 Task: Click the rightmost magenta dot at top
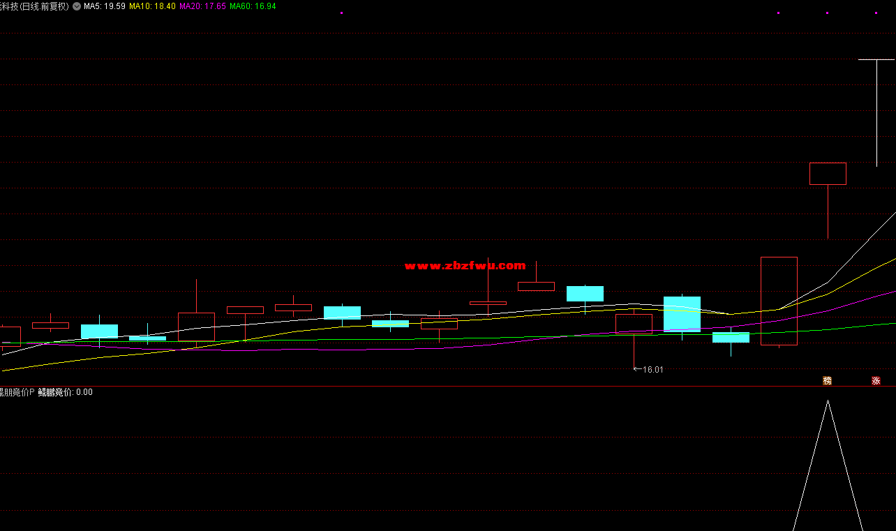coord(876,13)
